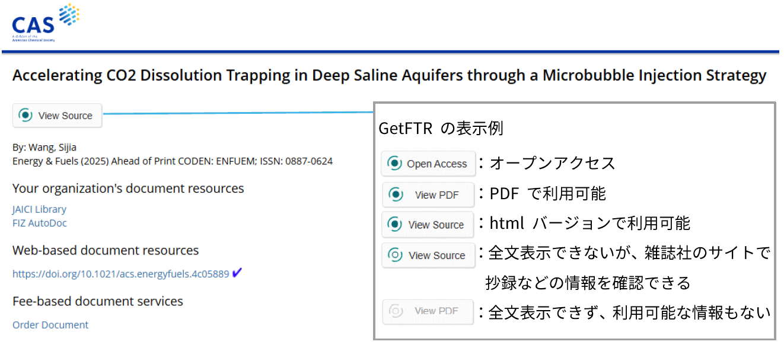Click the Open Access icon in the legend
Viewport: 784px width, 351px height.
[x=394, y=164]
